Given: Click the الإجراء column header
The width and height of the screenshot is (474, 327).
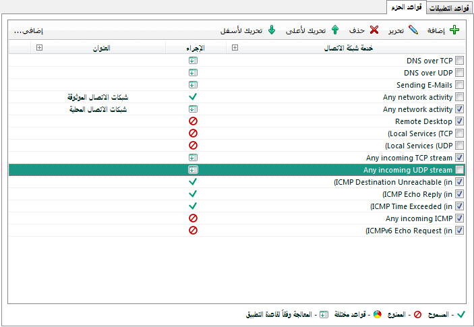Looking at the screenshot, I should (194, 48).
